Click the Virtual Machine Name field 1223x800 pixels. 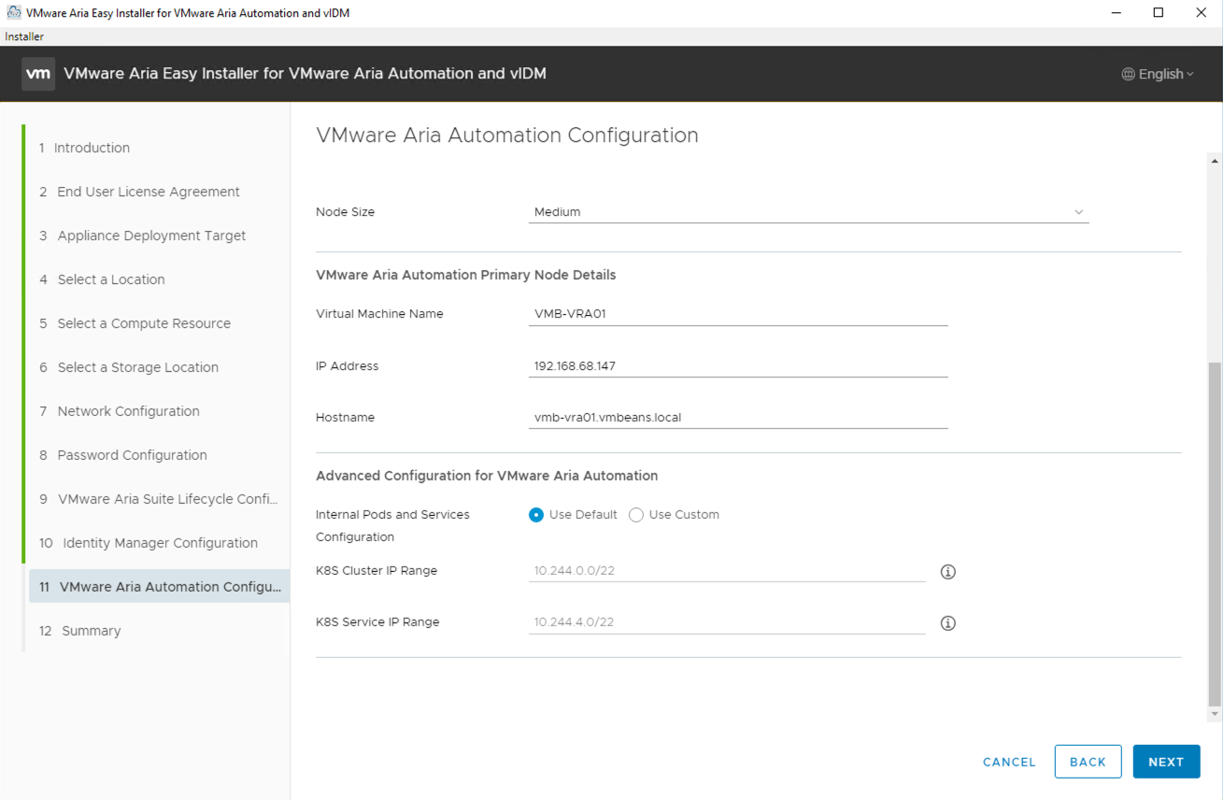[x=738, y=314]
